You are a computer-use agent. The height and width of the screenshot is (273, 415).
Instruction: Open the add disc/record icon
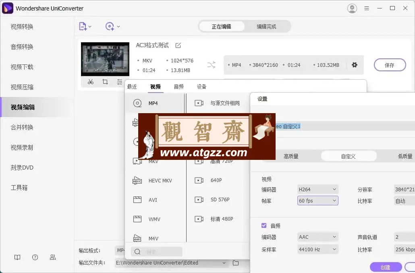(x=110, y=27)
